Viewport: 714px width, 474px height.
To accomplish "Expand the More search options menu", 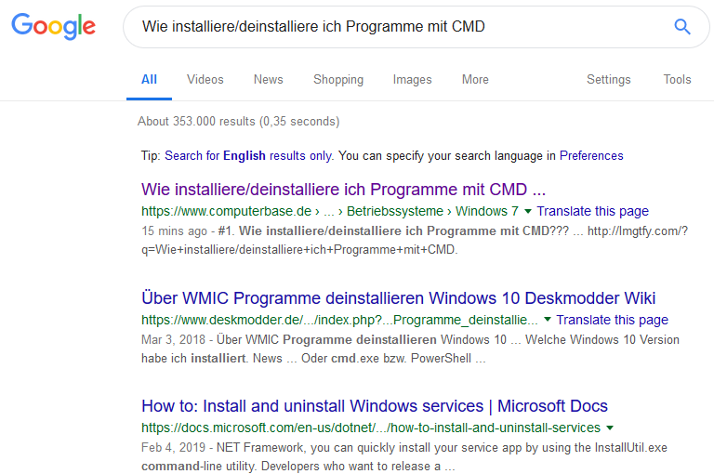I will click(475, 80).
